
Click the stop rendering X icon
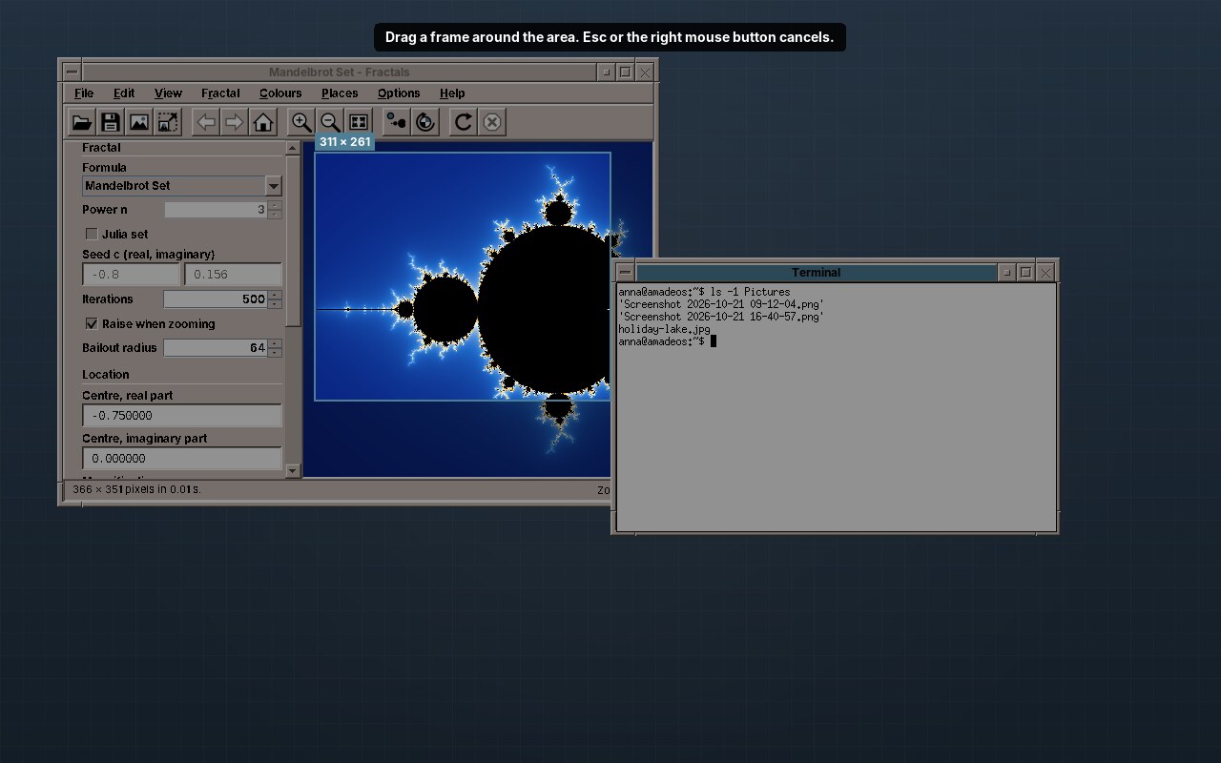point(492,122)
